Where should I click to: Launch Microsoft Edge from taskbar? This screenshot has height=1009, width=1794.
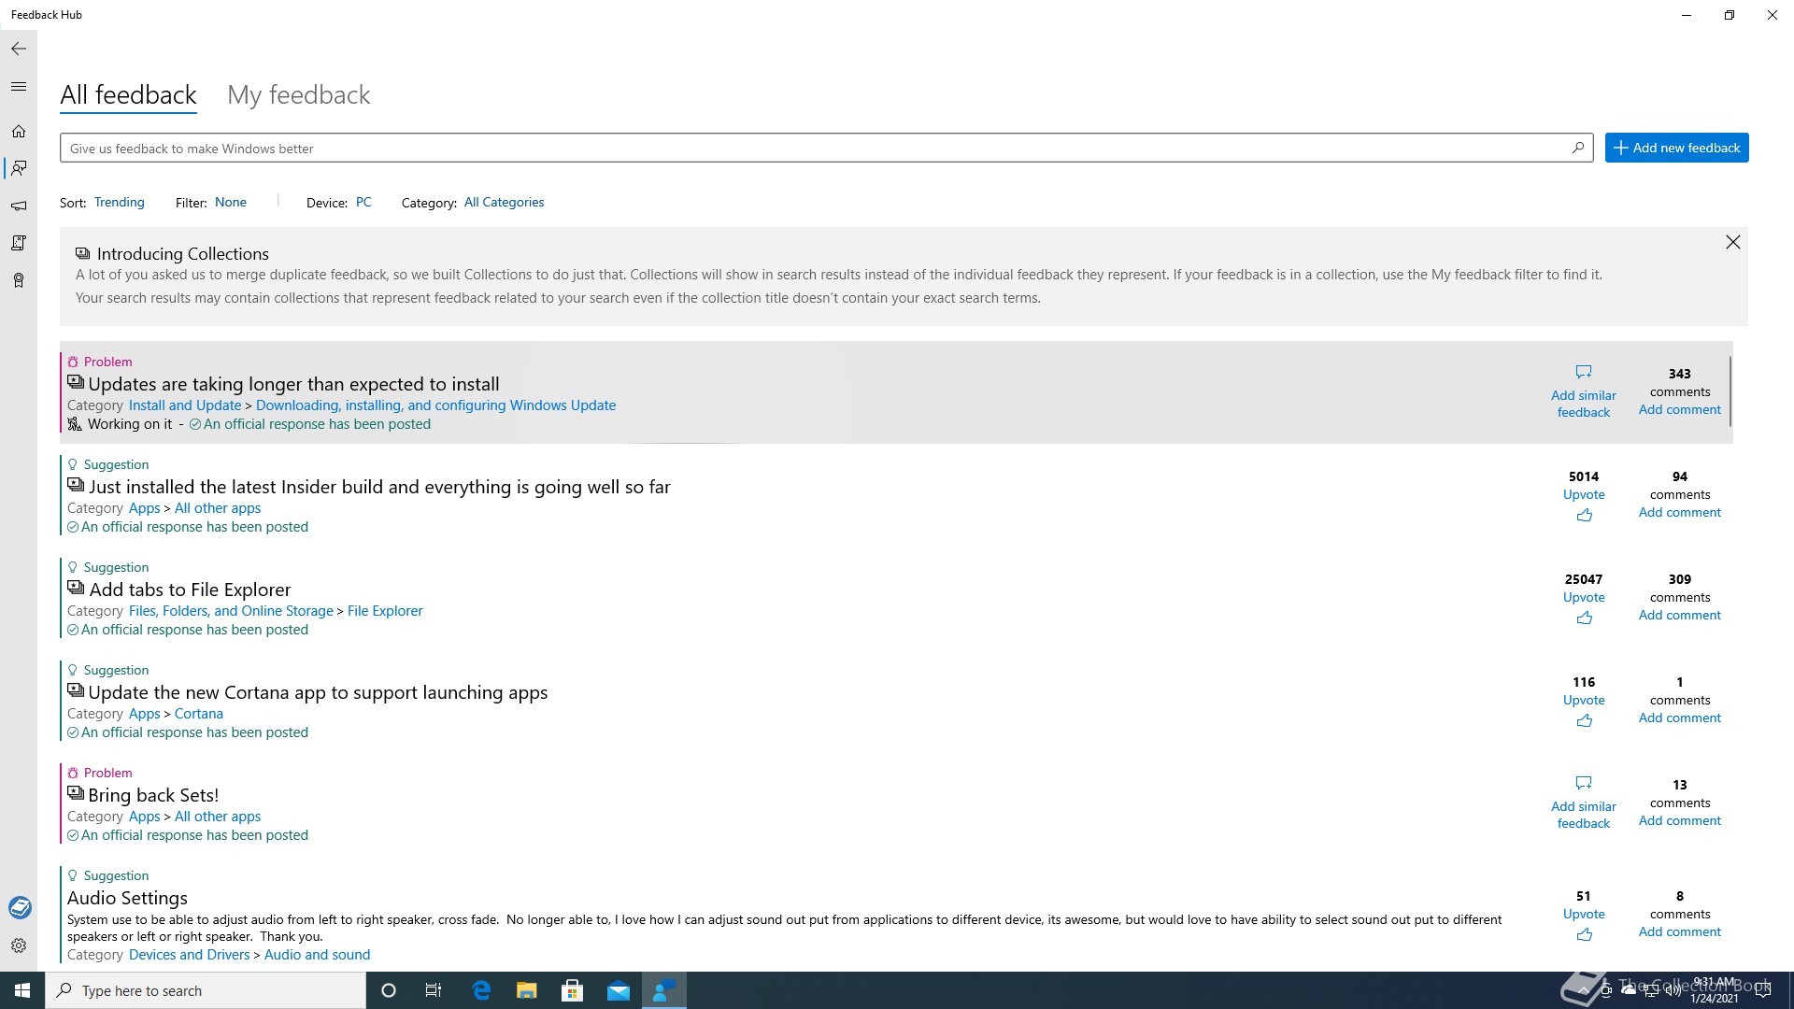tap(481, 990)
